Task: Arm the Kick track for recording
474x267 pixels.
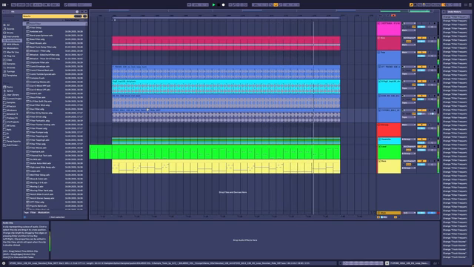Action: 435,38
